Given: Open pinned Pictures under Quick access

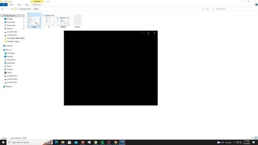Looking at the screenshot, I should 10,29.
